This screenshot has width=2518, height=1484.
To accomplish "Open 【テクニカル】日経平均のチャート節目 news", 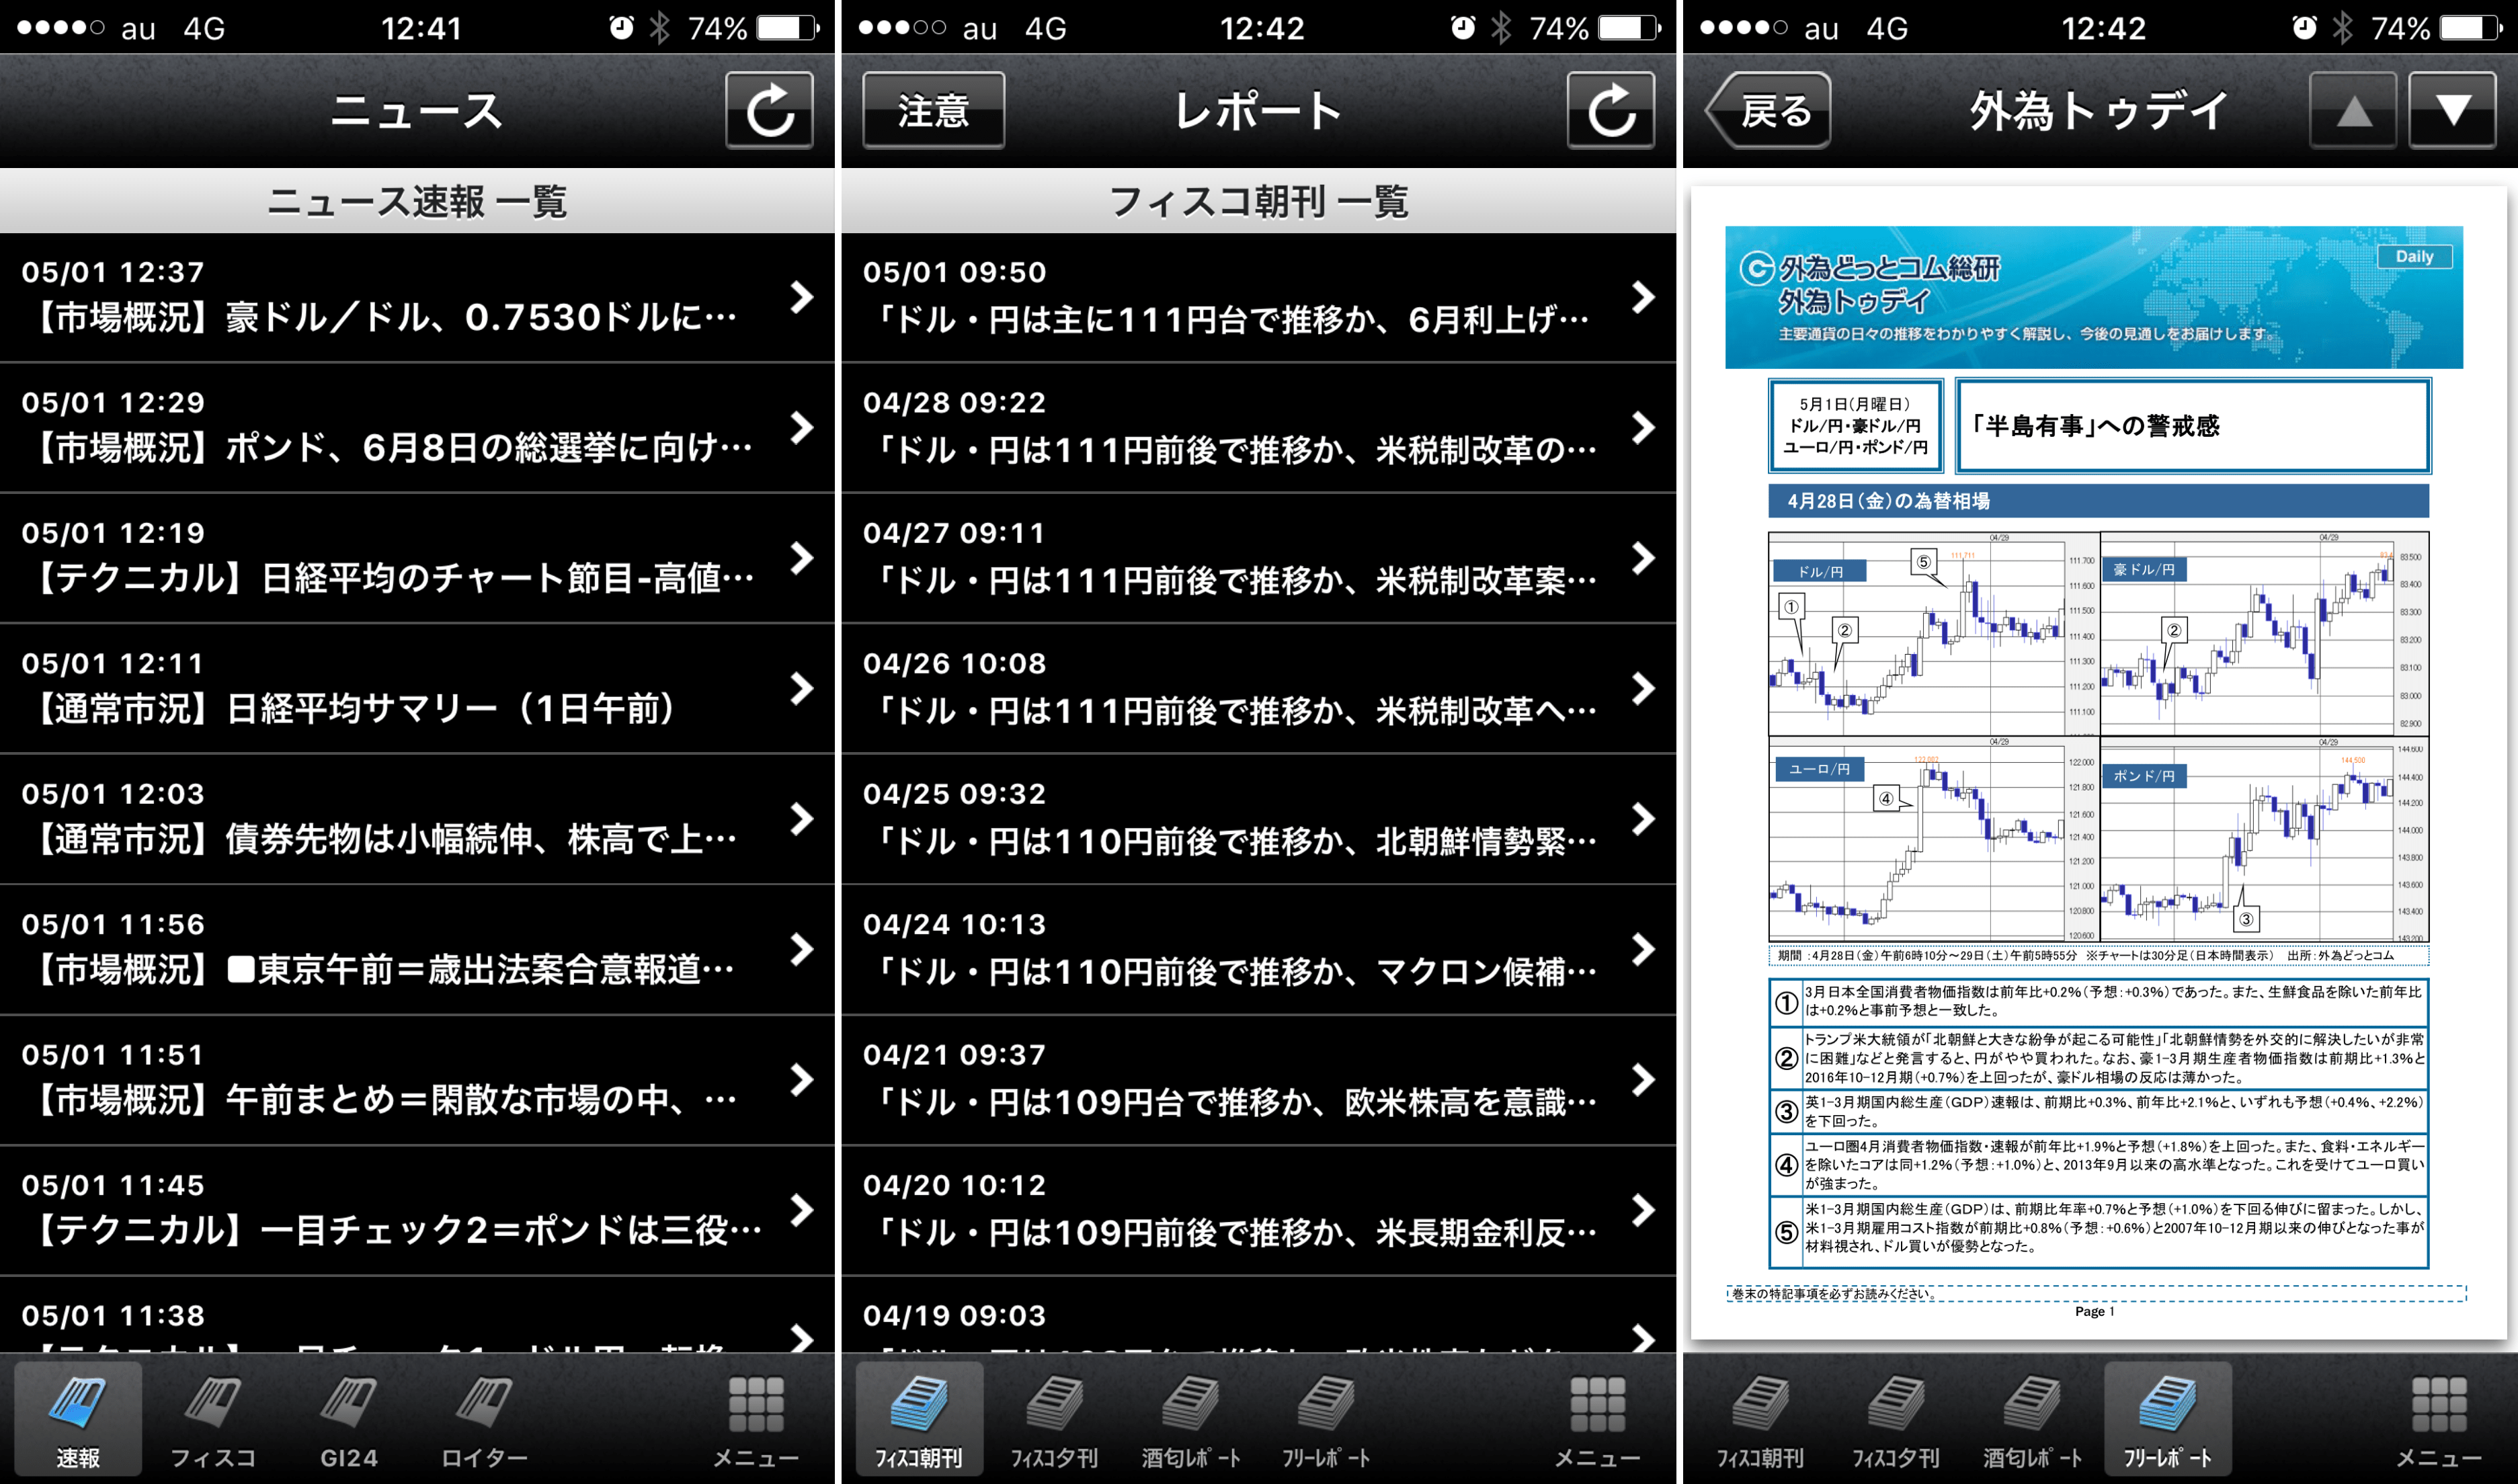I will (417, 558).
